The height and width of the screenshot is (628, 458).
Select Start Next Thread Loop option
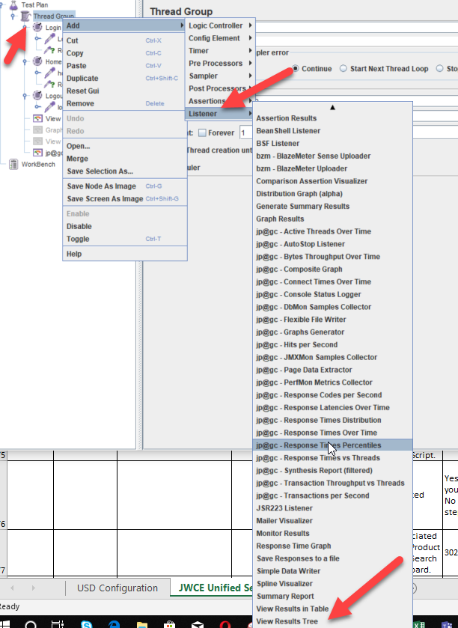[x=343, y=69]
